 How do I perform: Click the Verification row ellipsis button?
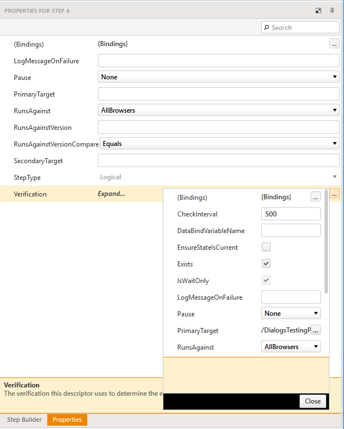[x=335, y=194]
